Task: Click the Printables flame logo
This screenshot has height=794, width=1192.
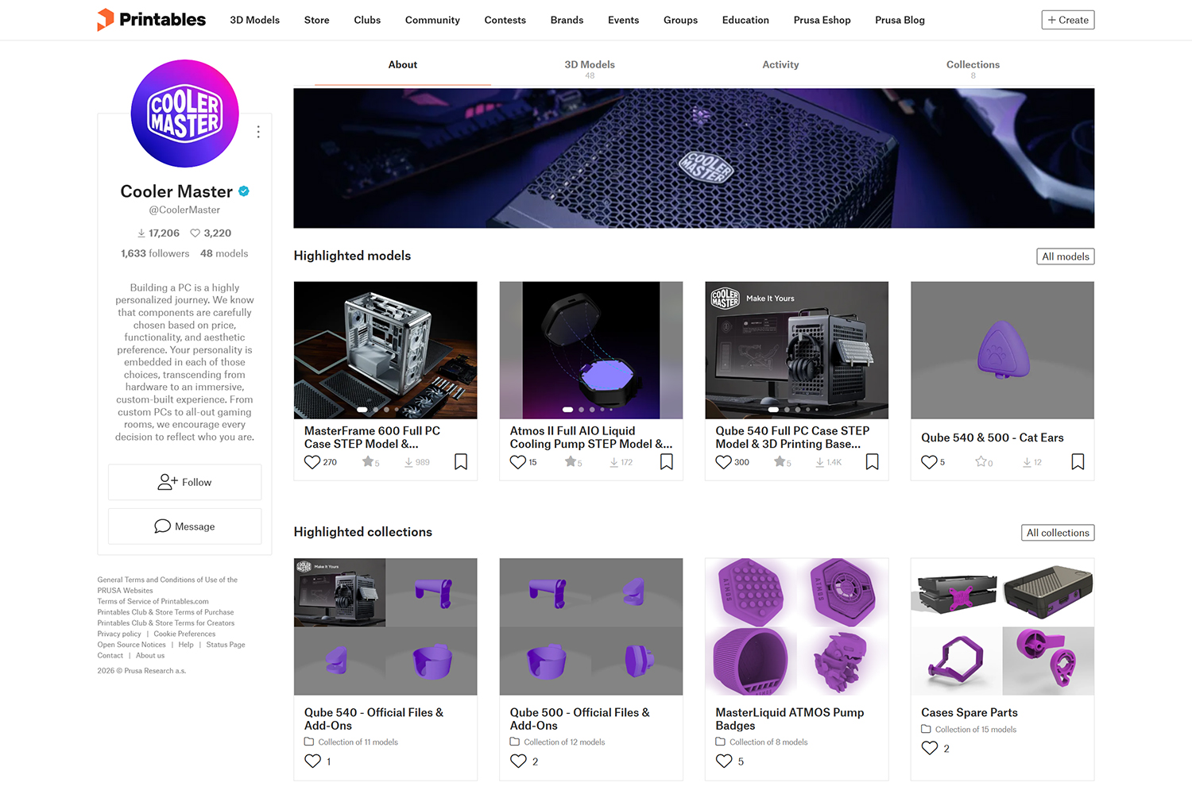Action: 104,18
